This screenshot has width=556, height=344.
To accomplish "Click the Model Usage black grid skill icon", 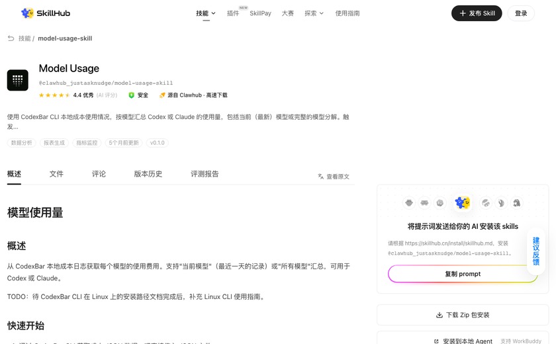I will point(18,80).
